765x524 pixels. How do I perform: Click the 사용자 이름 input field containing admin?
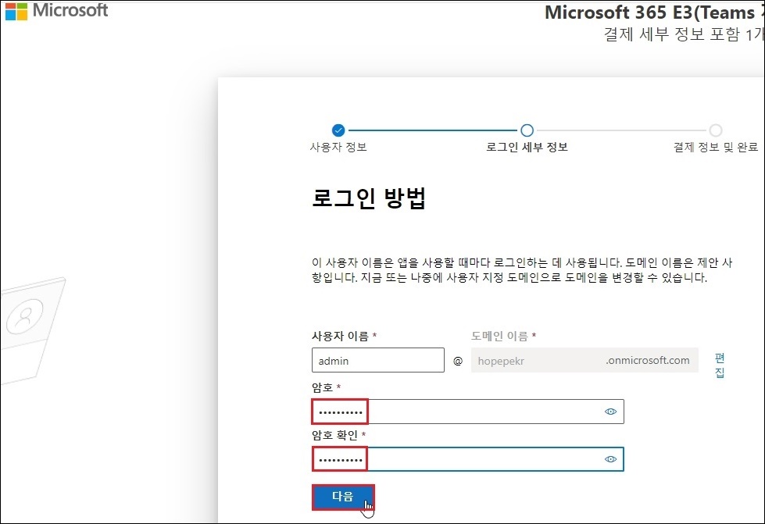[x=378, y=360]
